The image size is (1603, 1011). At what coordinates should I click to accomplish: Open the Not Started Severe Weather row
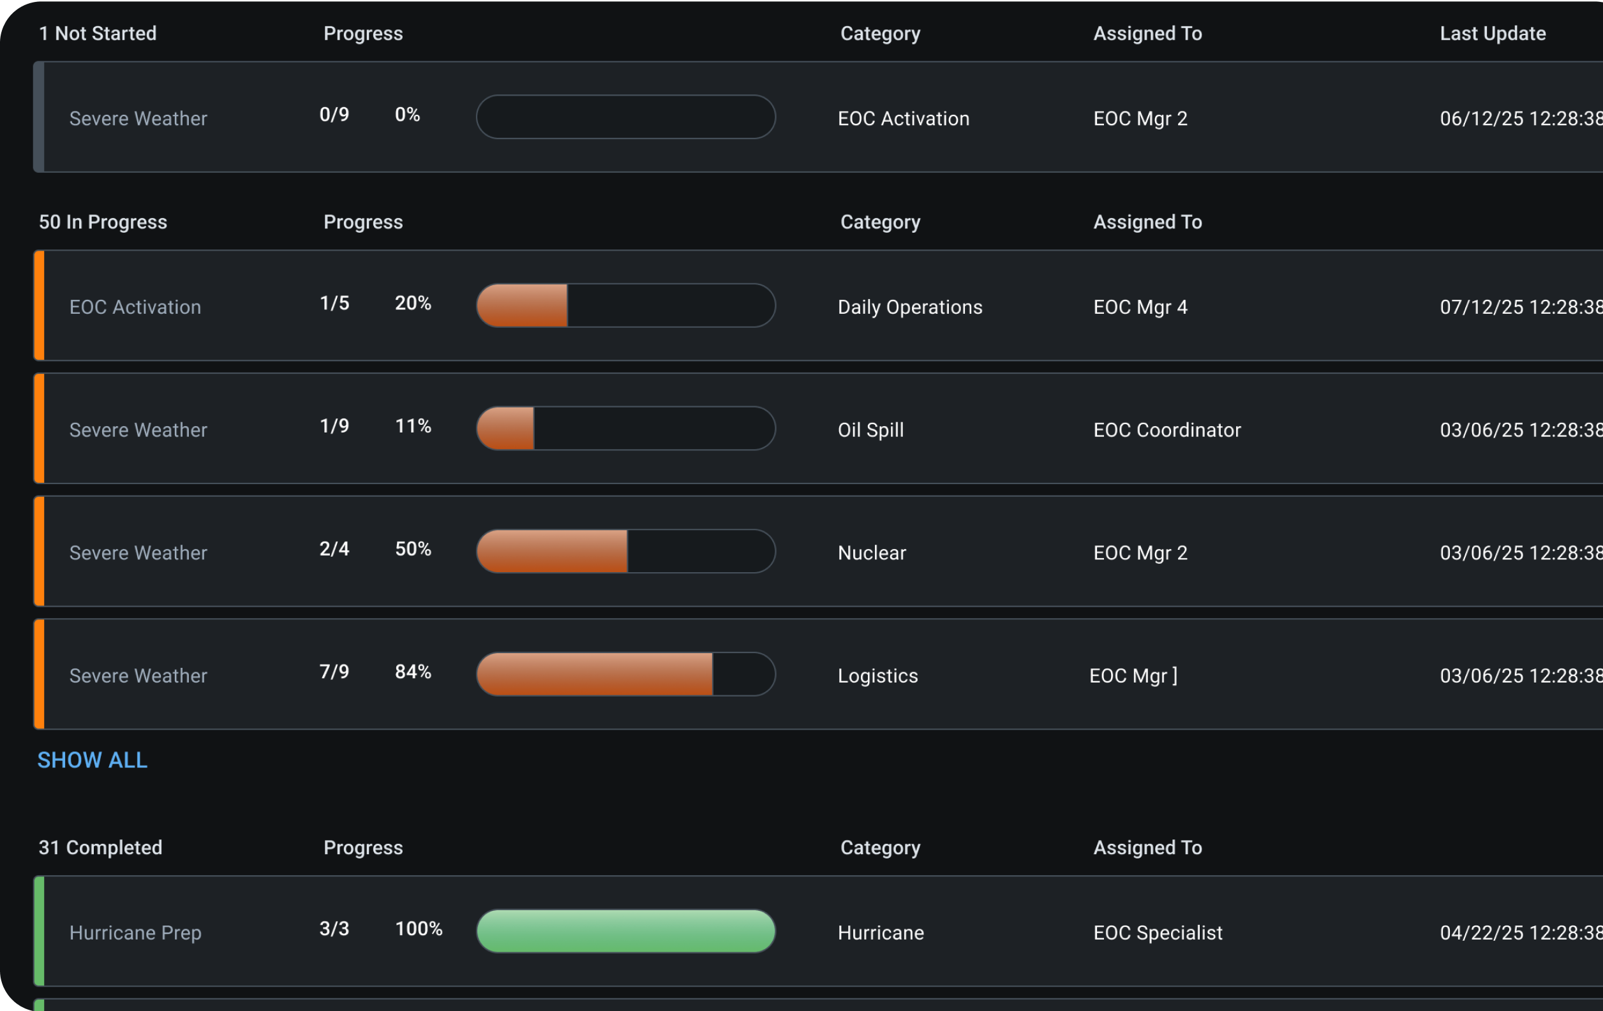point(138,119)
